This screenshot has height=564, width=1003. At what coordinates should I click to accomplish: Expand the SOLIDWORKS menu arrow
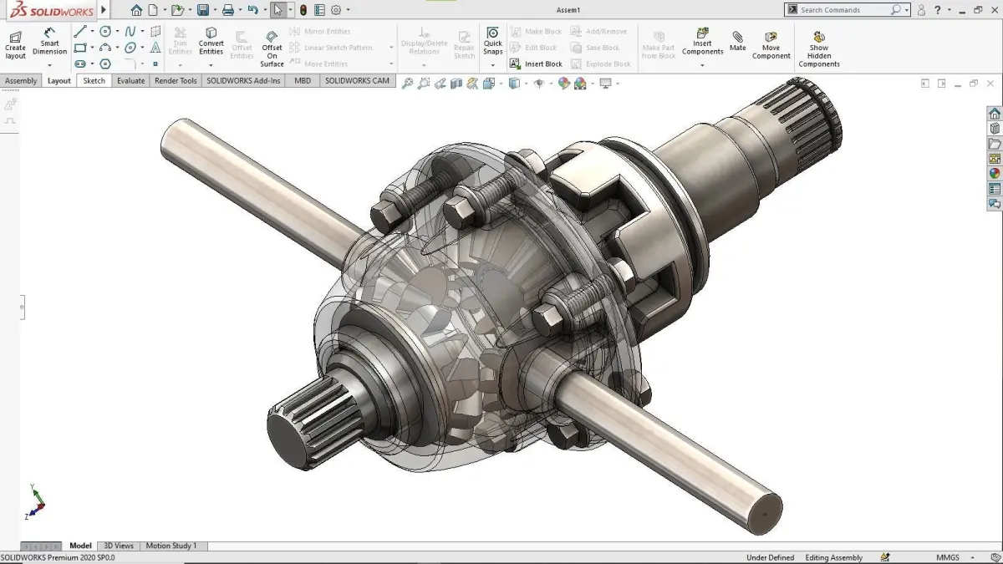(104, 10)
